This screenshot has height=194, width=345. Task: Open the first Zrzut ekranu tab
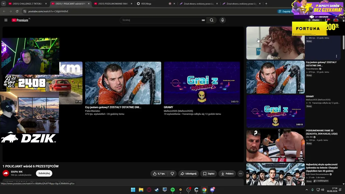[x=199, y=4]
